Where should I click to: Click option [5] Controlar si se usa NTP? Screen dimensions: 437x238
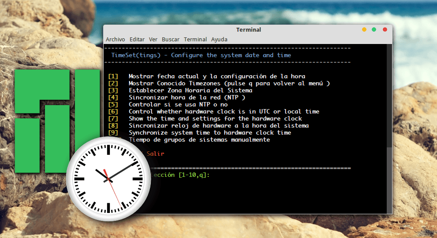tap(168, 105)
